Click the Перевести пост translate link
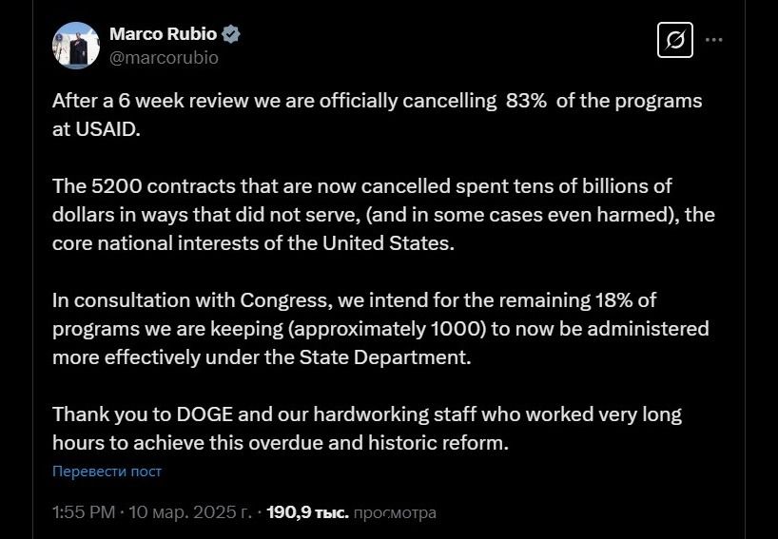778x539 pixels. 107,472
